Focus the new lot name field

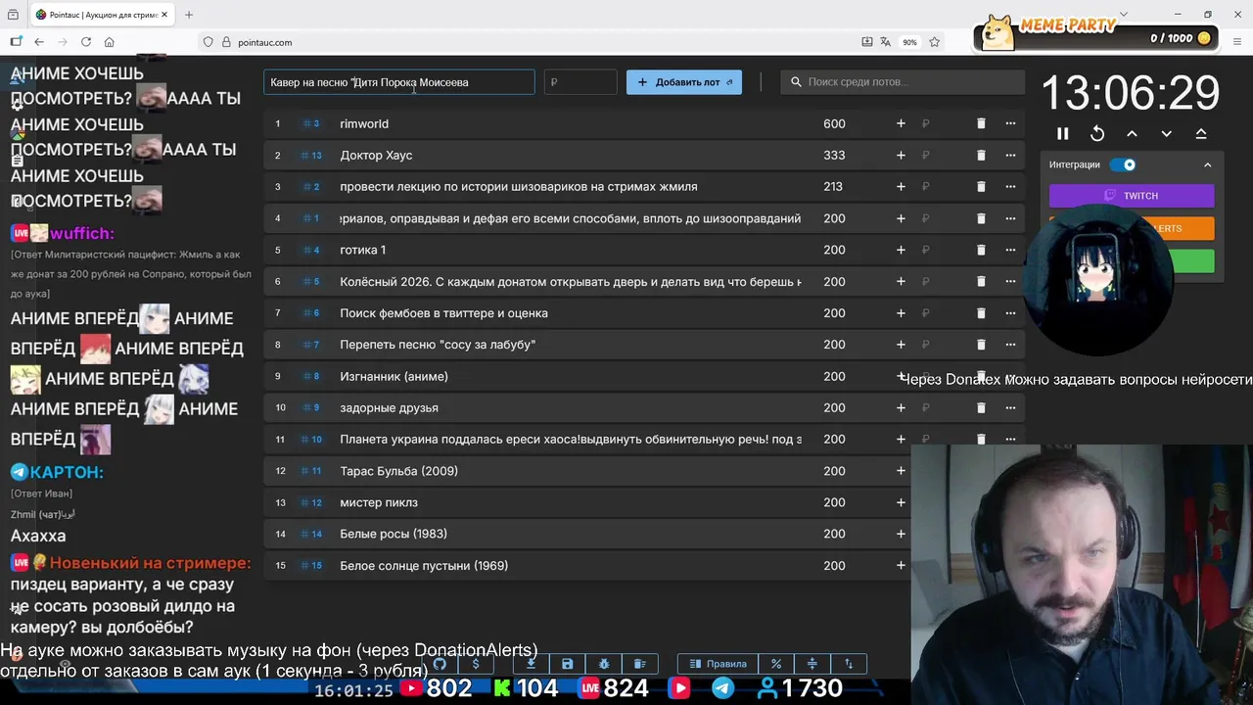coord(399,82)
